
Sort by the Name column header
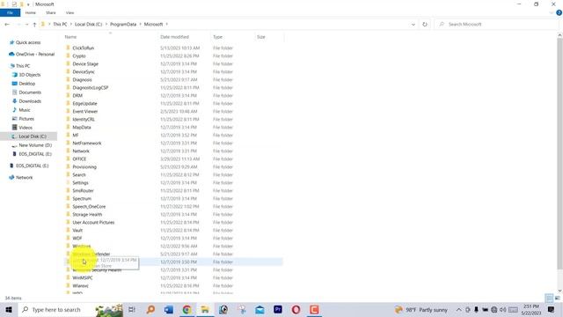[x=70, y=37]
